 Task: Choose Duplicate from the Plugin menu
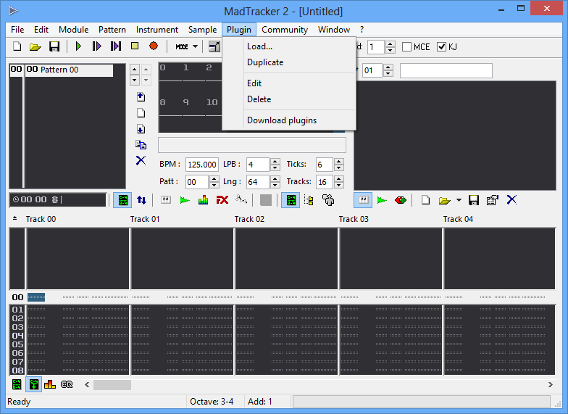(x=288, y=62)
